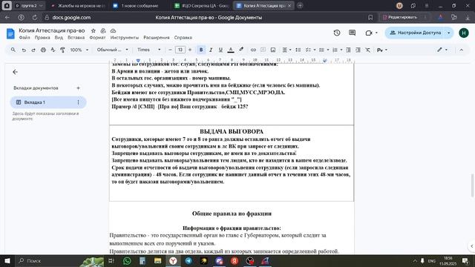Close the document tabs sidebar with the back arrow
Viewport: 475px width, 267px height.
tap(15, 72)
